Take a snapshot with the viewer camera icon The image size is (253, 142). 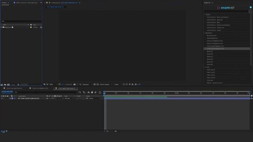pos(74,84)
